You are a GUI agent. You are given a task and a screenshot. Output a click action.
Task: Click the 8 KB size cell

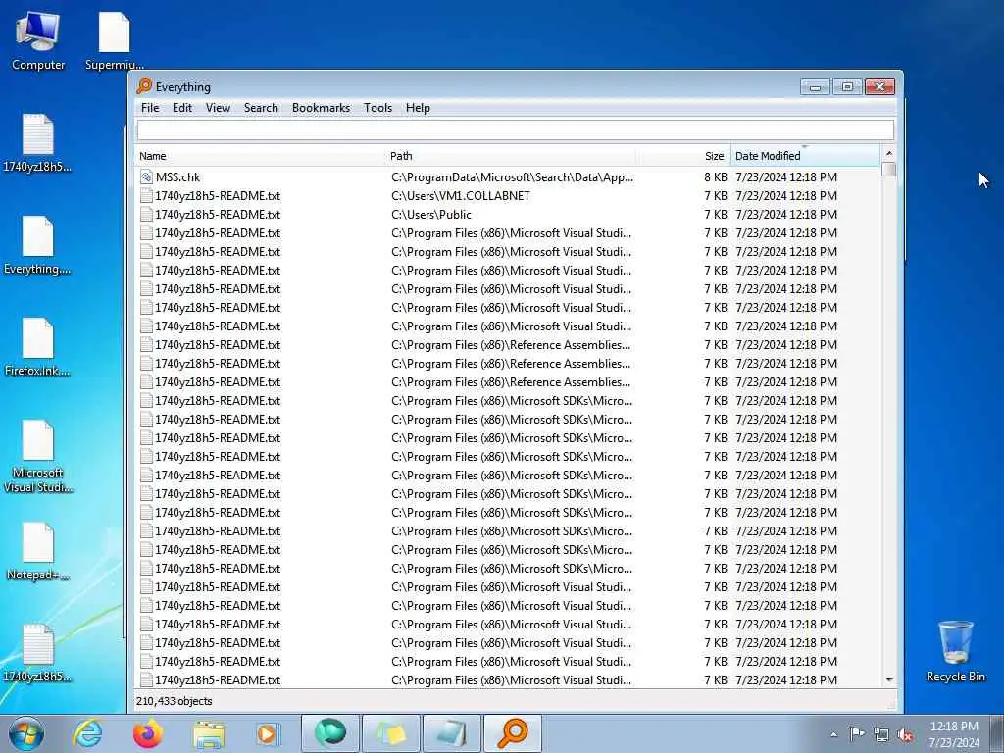[715, 177]
